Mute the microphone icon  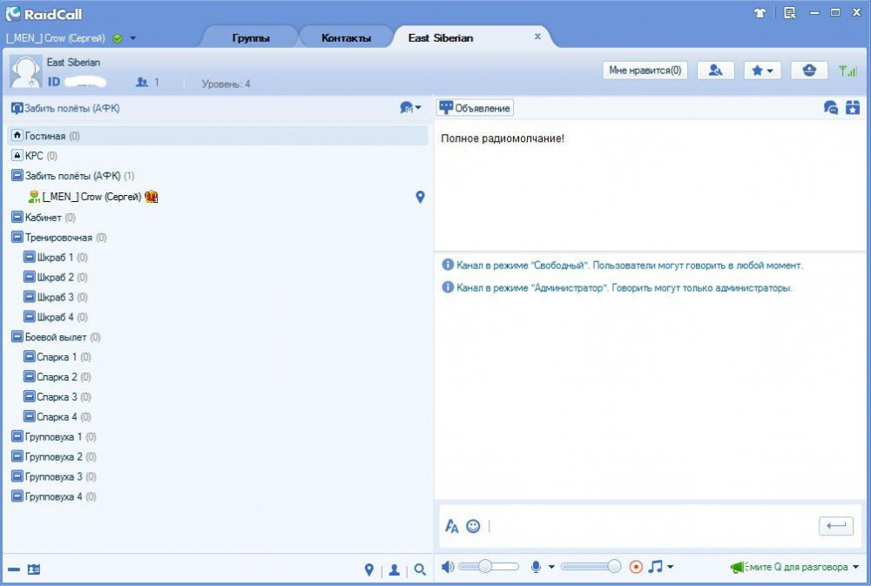(536, 567)
